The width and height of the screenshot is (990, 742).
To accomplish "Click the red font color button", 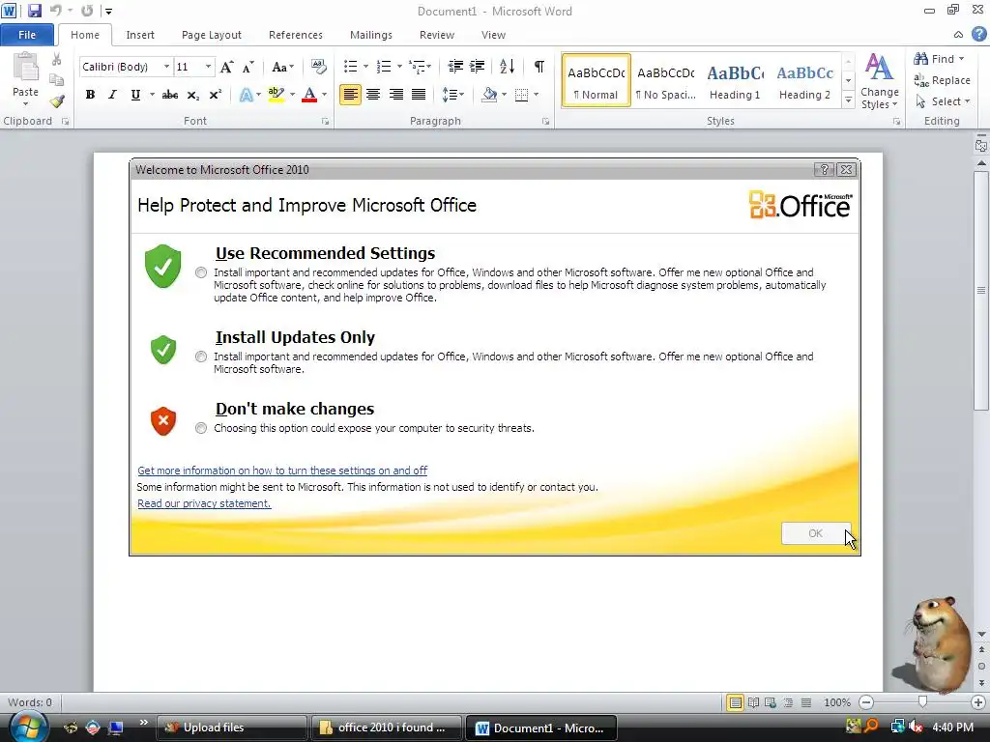I will point(309,95).
